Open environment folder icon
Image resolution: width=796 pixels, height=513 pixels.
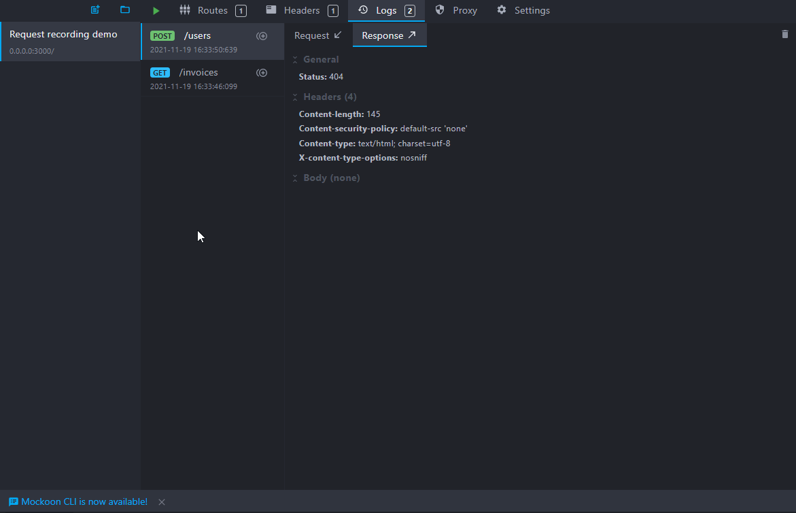click(125, 10)
